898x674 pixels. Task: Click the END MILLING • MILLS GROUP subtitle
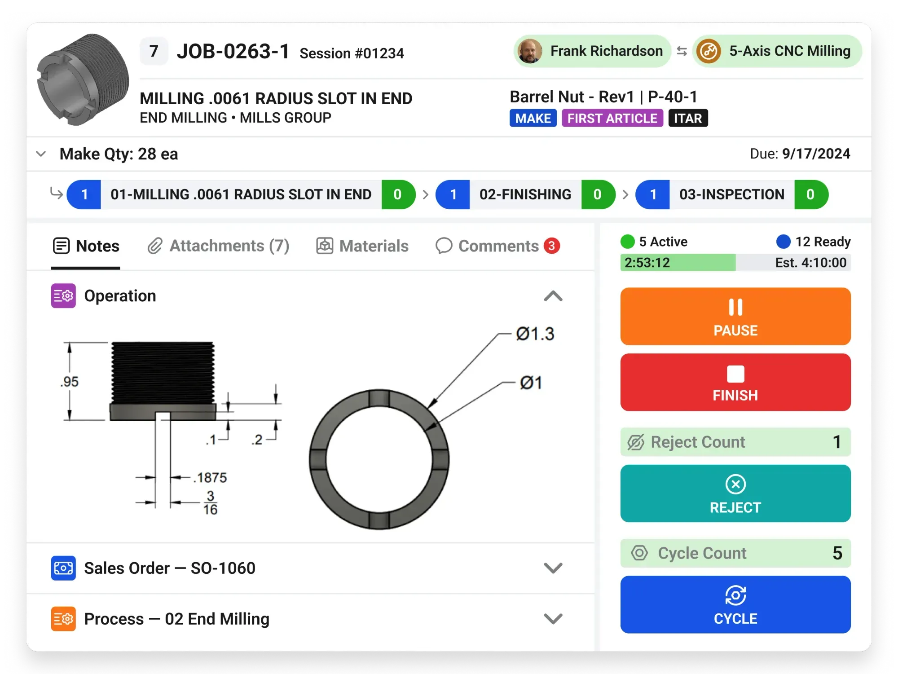(235, 118)
